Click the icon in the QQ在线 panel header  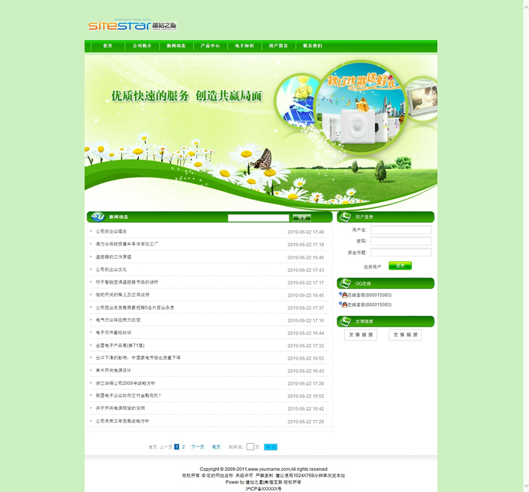(x=346, y=283)
